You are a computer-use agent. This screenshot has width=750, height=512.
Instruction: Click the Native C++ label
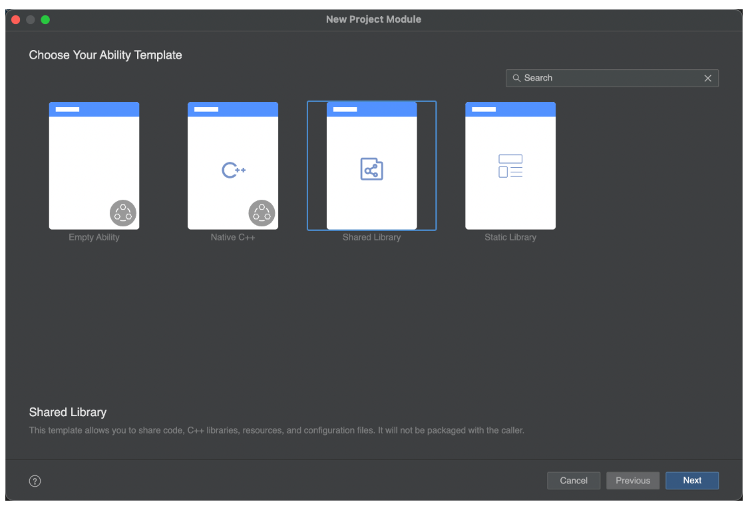232,237
